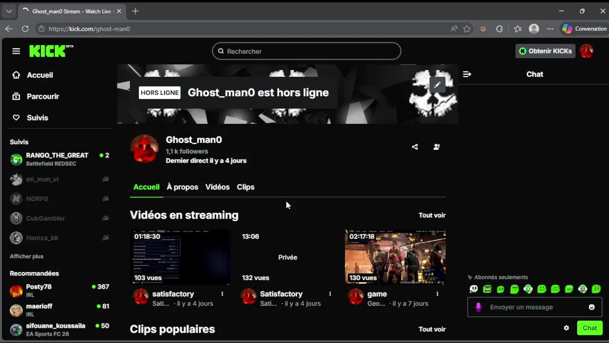The width and height of the screenshot is (609, 343).
Task: Open the Copilot Conversation button
Action: (x=585, y=29)
